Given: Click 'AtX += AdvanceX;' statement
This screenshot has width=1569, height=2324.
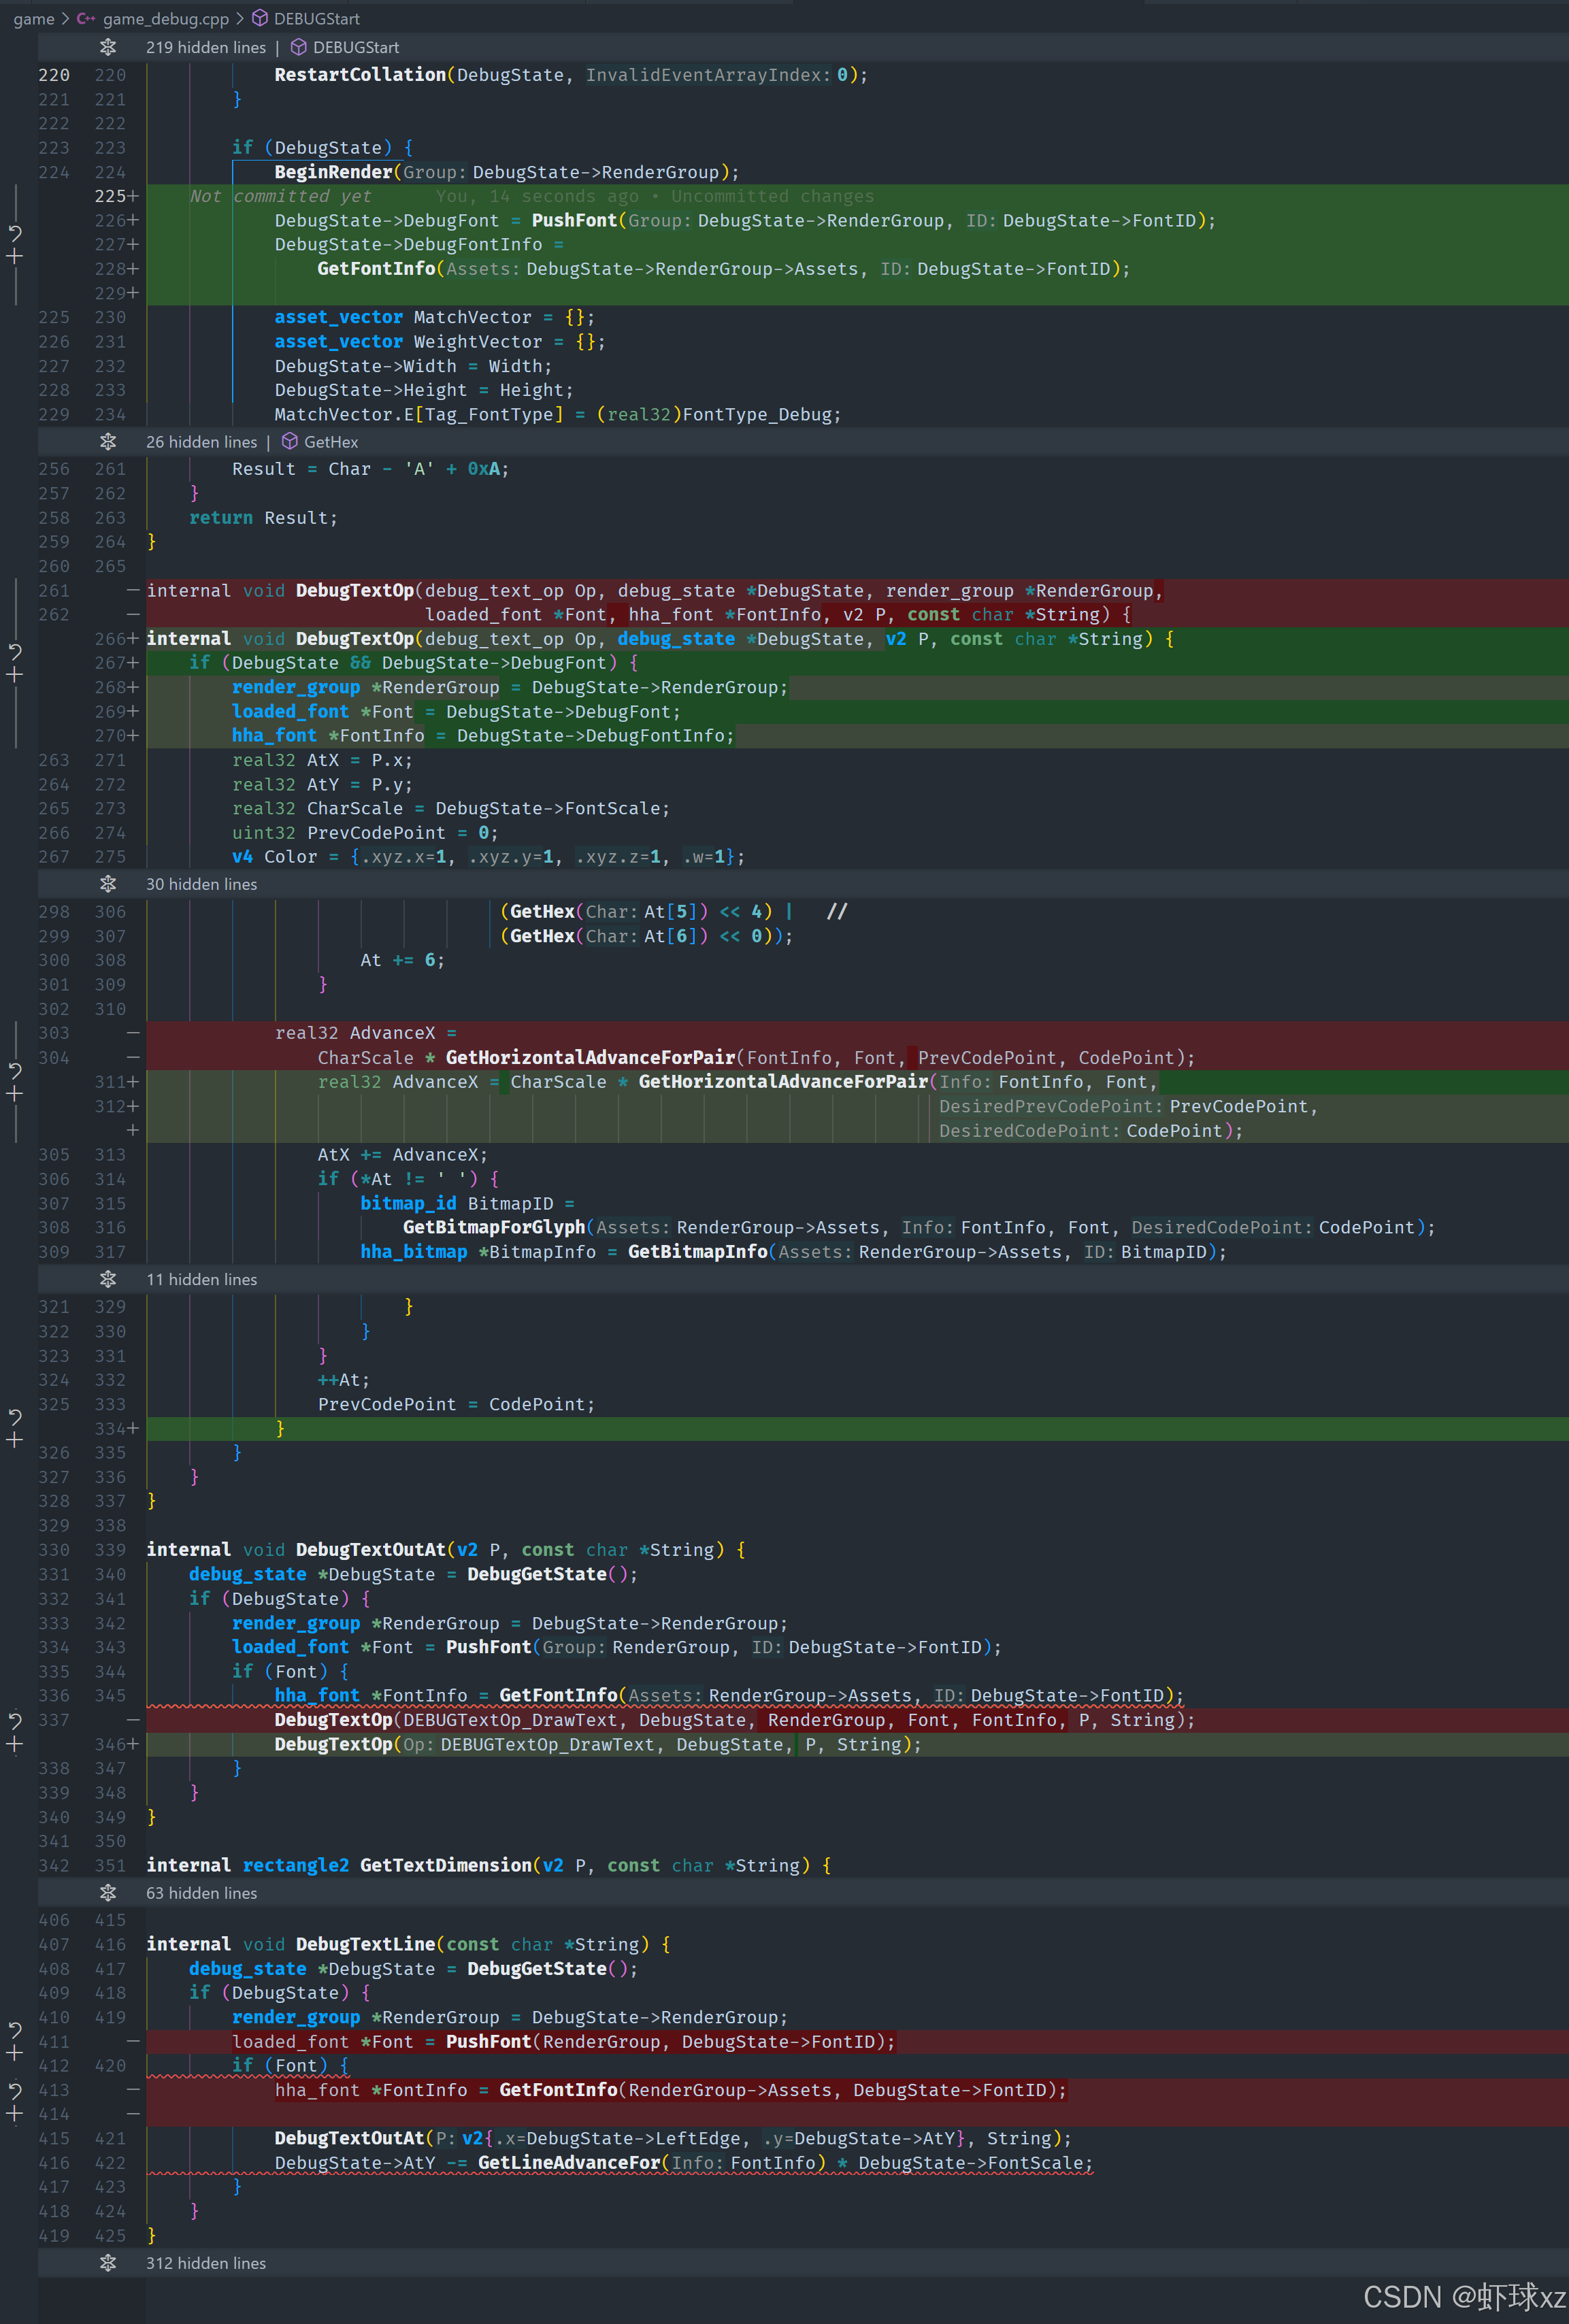Looking at the screenshot, I should (x=402, y=1154).
